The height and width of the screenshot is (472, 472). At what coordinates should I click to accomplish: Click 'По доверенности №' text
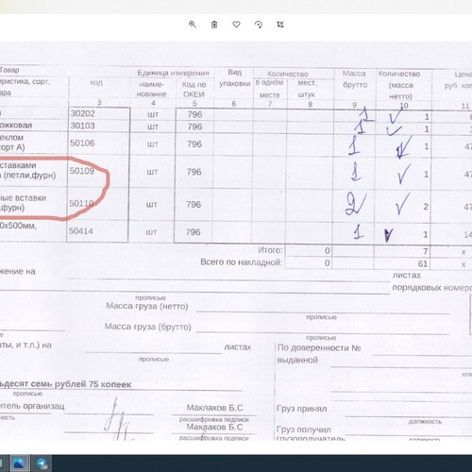click(319, 348)
